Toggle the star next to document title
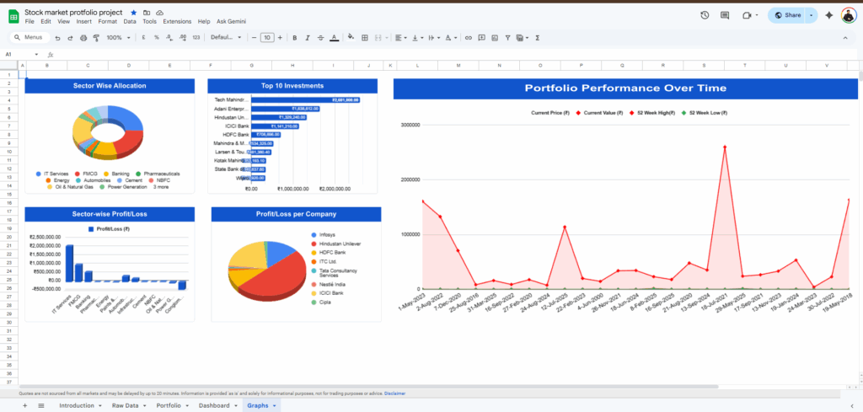The height and width of the screenshot is (412, 863). coord(133,13)
